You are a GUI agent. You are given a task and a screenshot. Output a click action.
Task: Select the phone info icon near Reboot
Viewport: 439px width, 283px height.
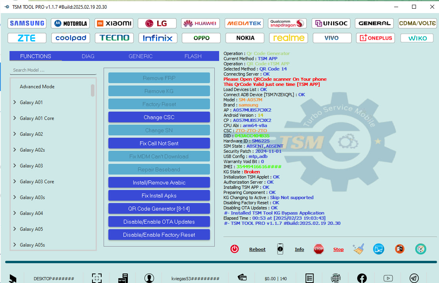[280, 249]
